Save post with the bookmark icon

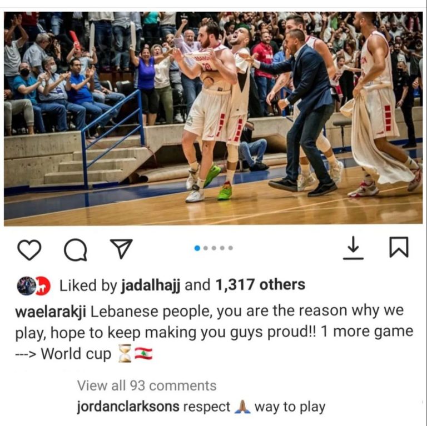point(399,247)
